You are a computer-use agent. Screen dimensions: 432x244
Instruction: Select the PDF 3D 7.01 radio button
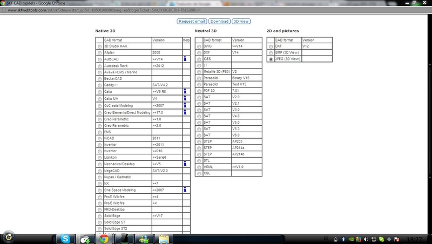199,91
